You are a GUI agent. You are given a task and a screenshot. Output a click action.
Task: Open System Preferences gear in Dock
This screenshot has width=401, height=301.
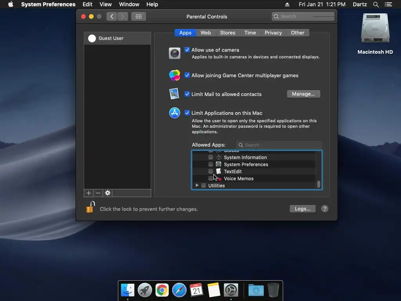click(x=231, y=290)
